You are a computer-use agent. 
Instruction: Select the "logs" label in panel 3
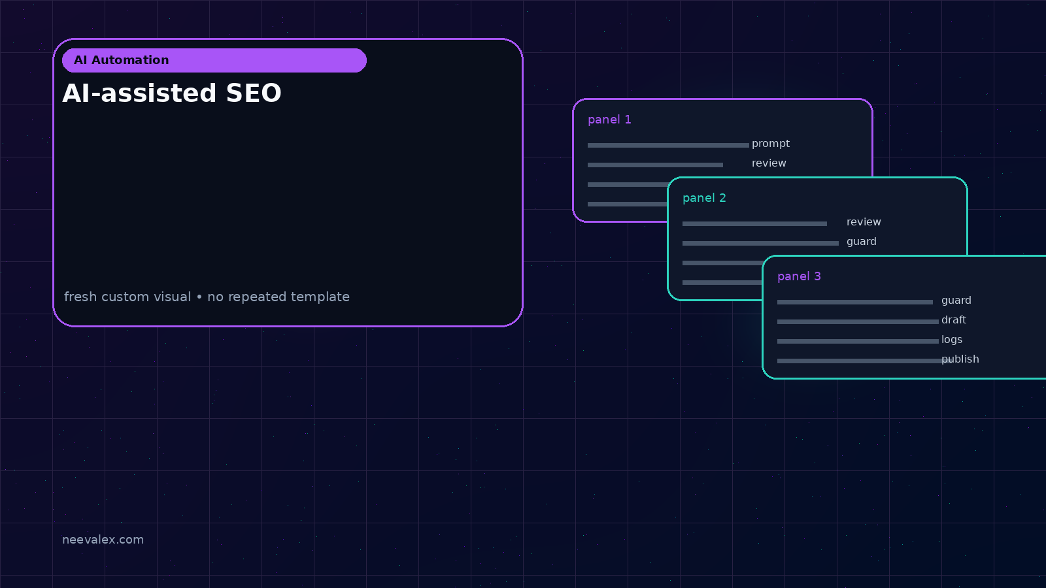click(x=952, y=340)
